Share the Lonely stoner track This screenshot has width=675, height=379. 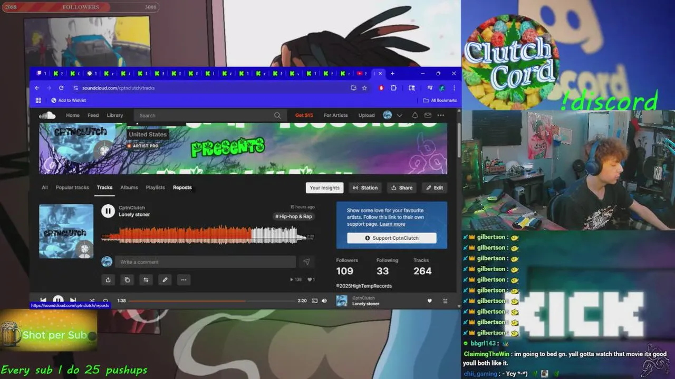tap(108, 280)
